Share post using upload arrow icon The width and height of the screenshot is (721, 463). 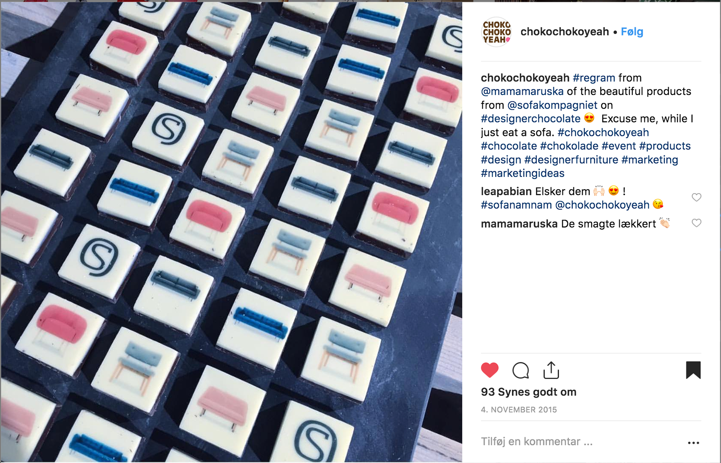click(x=551, y=370)
